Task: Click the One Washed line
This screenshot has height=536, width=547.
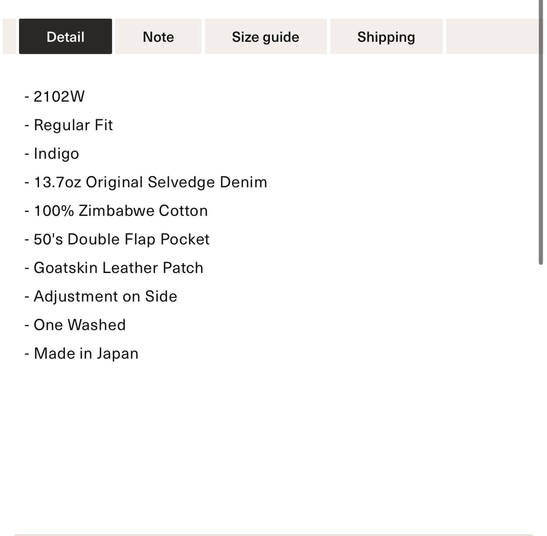Action: pyautogui.click(x=79, y=325)
